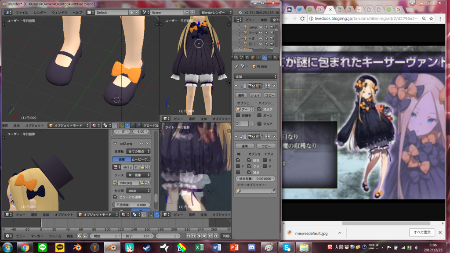450x253 pixels.
Task: Click the timeline lock time-to-other-windows icon
Action: pyautogui.click(x=85, y=236)
